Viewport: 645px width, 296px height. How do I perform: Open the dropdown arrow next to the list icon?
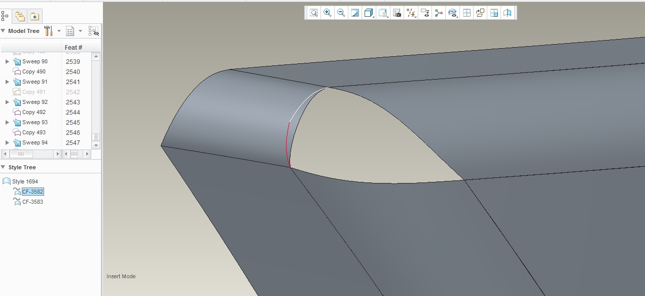(x=80, y=31)
